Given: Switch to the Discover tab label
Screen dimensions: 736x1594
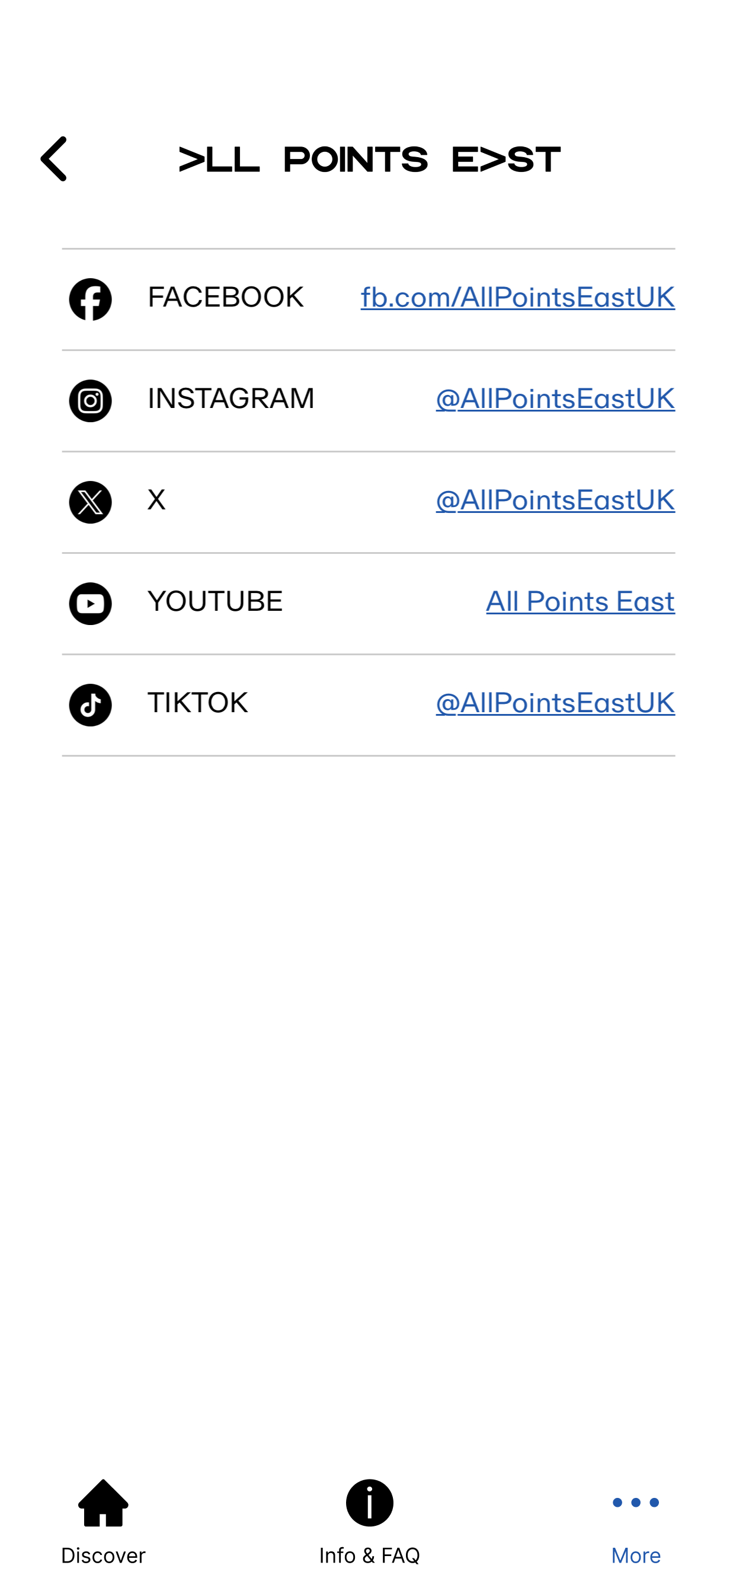Looking at the screenshot, I should point(103,1555).
